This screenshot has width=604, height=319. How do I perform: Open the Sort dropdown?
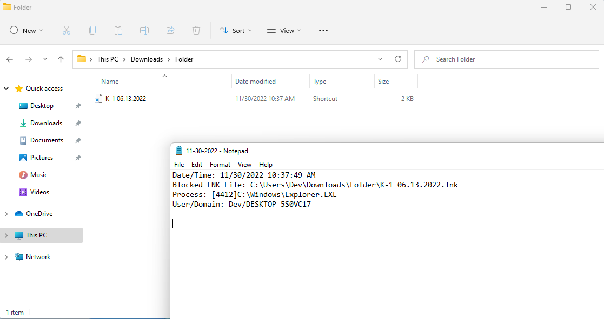click(x=236, y=30)
